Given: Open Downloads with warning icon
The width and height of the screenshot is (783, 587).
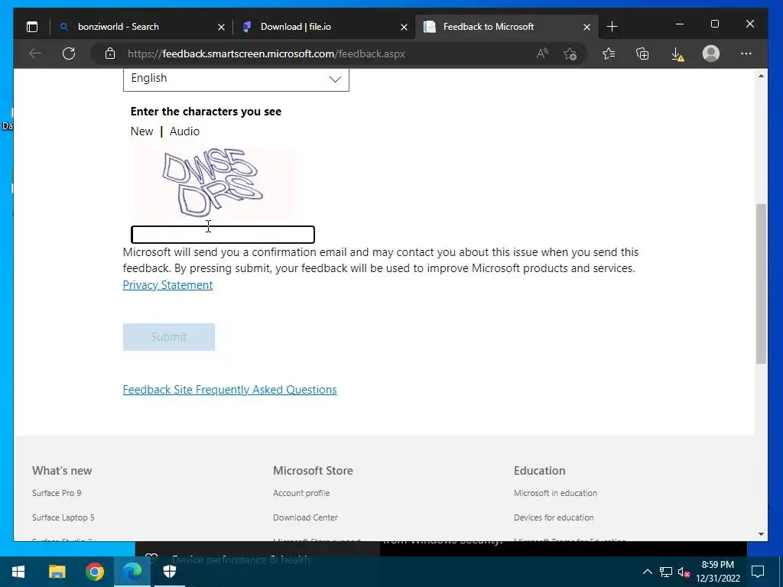Looking at the screenshot, I should tap(677, 54).
